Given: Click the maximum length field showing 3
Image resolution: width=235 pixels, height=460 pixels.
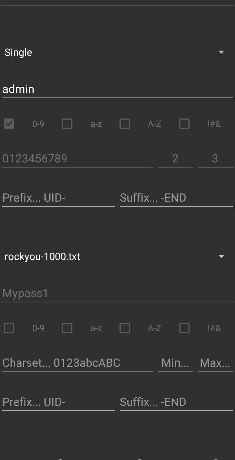Looking at the screenshot, I should [x=215, y=159].
